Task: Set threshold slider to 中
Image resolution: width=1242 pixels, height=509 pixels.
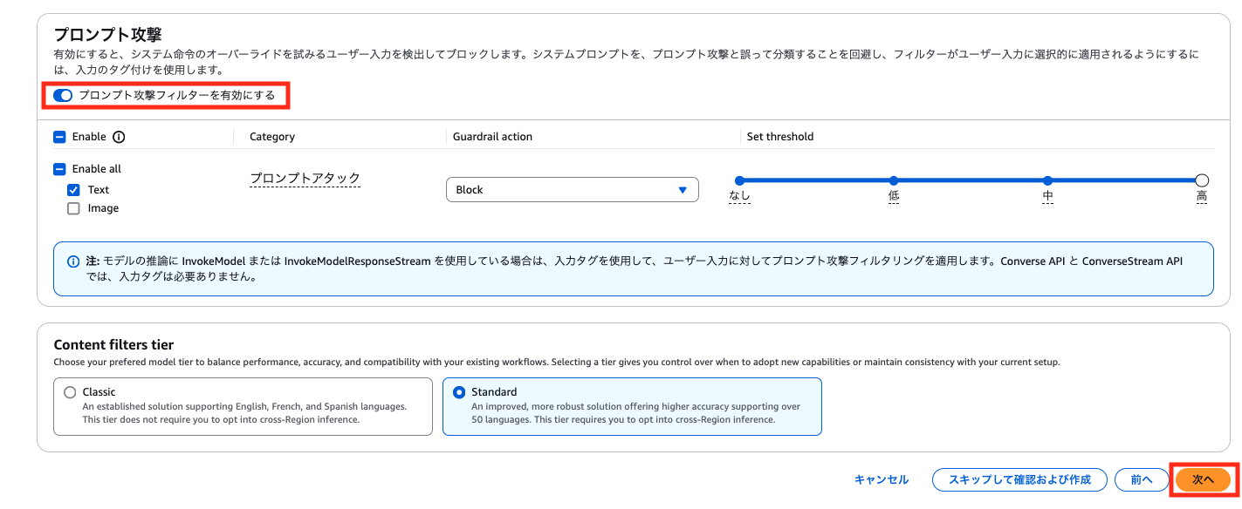Action: coord(1047,180)
